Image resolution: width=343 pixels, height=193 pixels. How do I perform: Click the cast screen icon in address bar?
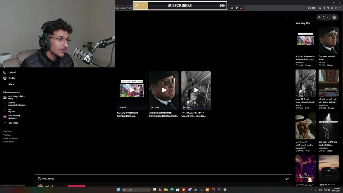pyautogui.click(x=232, y=8)
